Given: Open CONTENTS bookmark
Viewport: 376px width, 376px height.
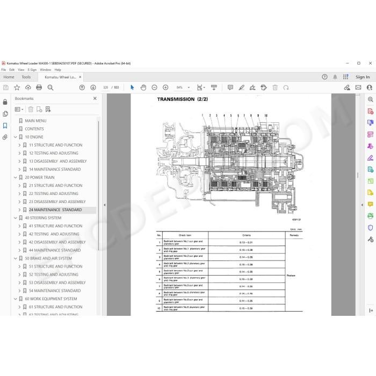Looking at the screenshot, I should [34, 129].
